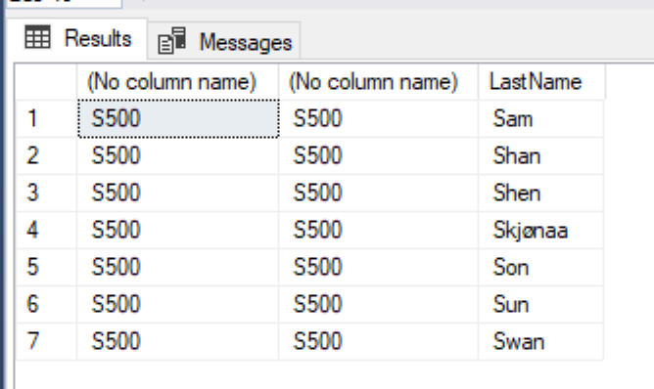Image resolution: width=654 pixels, height=389 pixels.
Task: Click second-column S500 in Sam row
Action: coord(379,118)
